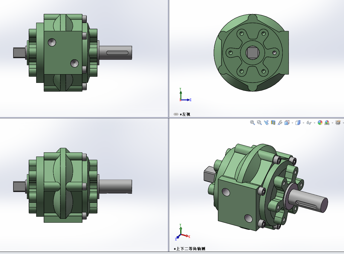
Task: Click the Edit Appearance color ball icon
Action: coord(320,123)
